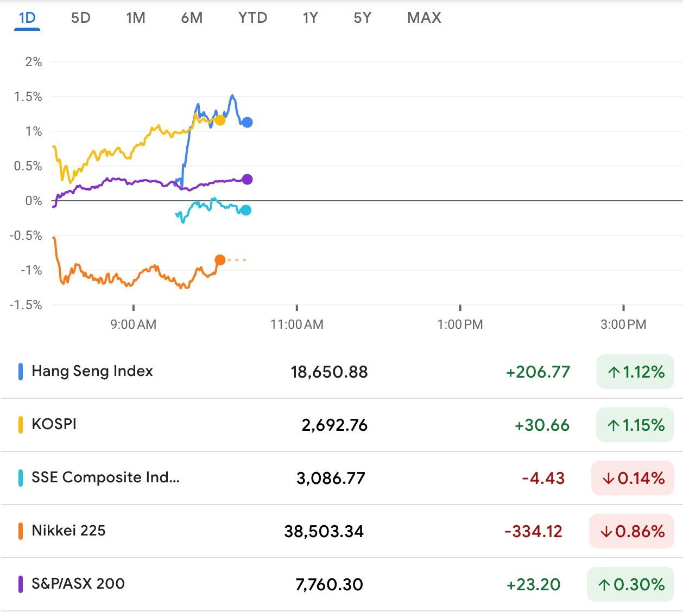
Task: Open the SSE Composite Index row
Action: [x=341, y=478]
